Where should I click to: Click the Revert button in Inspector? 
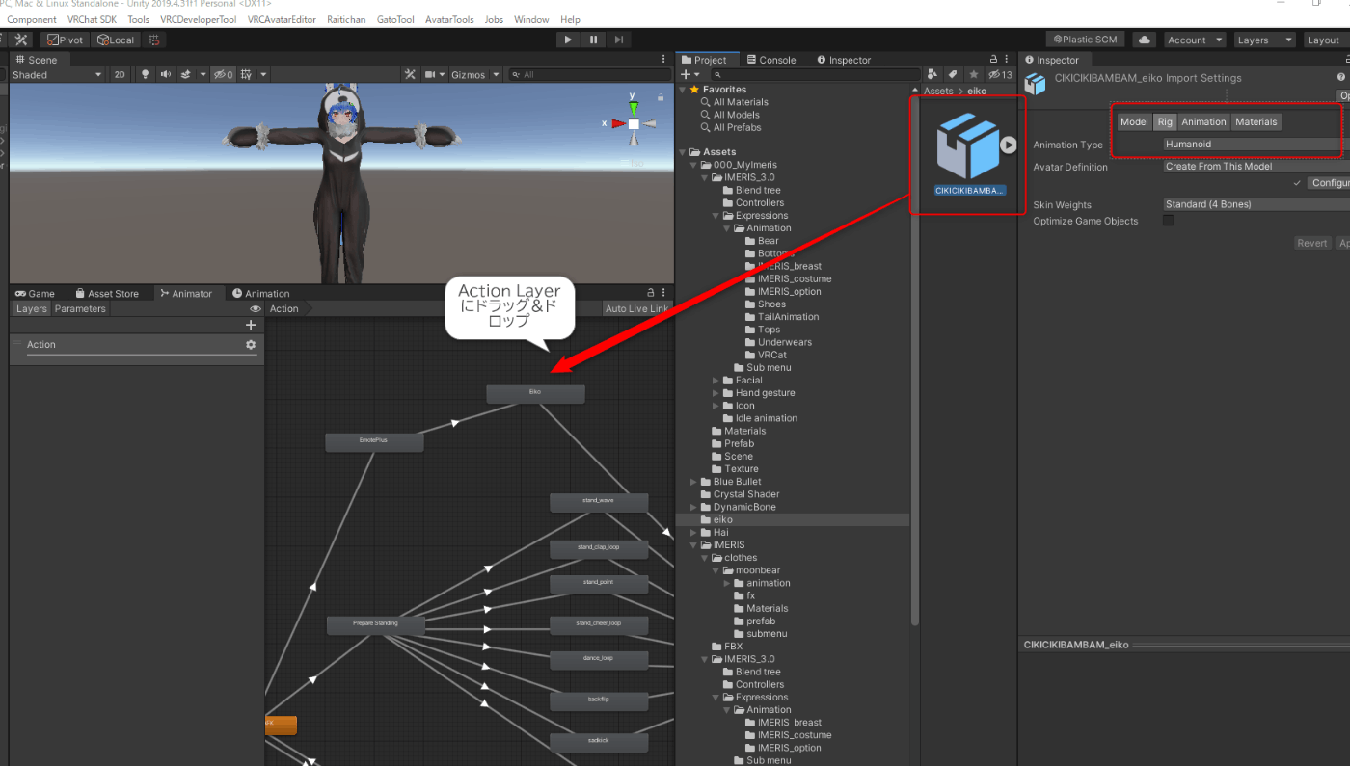(1311, 243)
